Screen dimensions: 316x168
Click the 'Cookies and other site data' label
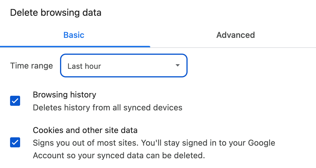click(x=85, y=130)
